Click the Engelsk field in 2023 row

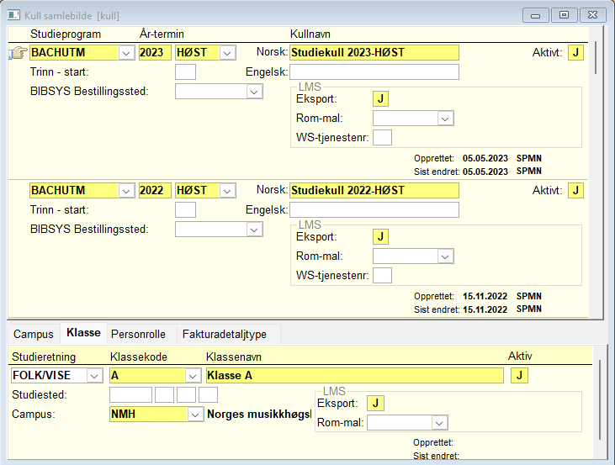374,72
